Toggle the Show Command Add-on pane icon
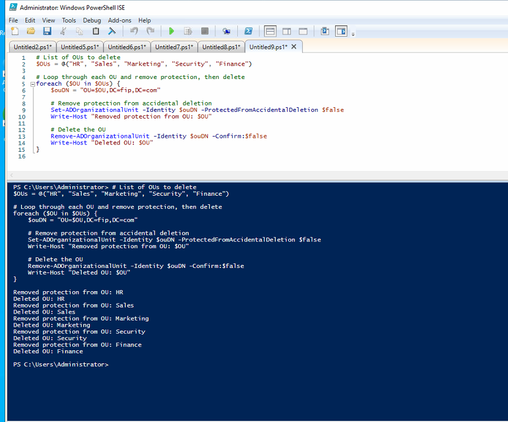This screenshot has width=508, height=422. (x=341, y=31)
